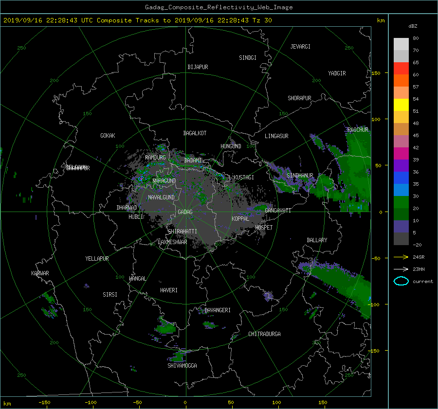Click the GANGAVATI city label

[x=278, y=210]
